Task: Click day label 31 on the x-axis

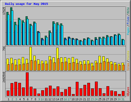Action: tap(123, 99)
